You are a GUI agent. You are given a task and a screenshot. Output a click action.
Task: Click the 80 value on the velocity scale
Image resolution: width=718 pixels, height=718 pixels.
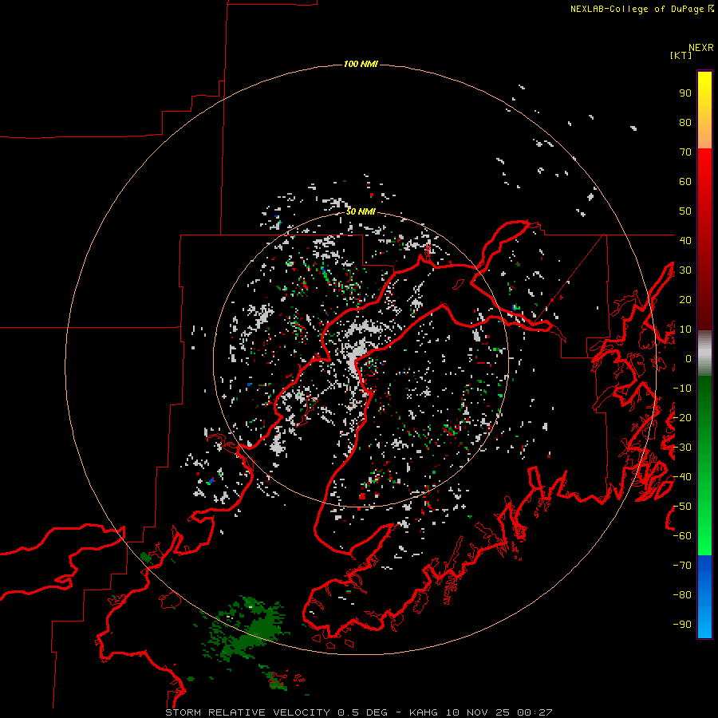685,123
